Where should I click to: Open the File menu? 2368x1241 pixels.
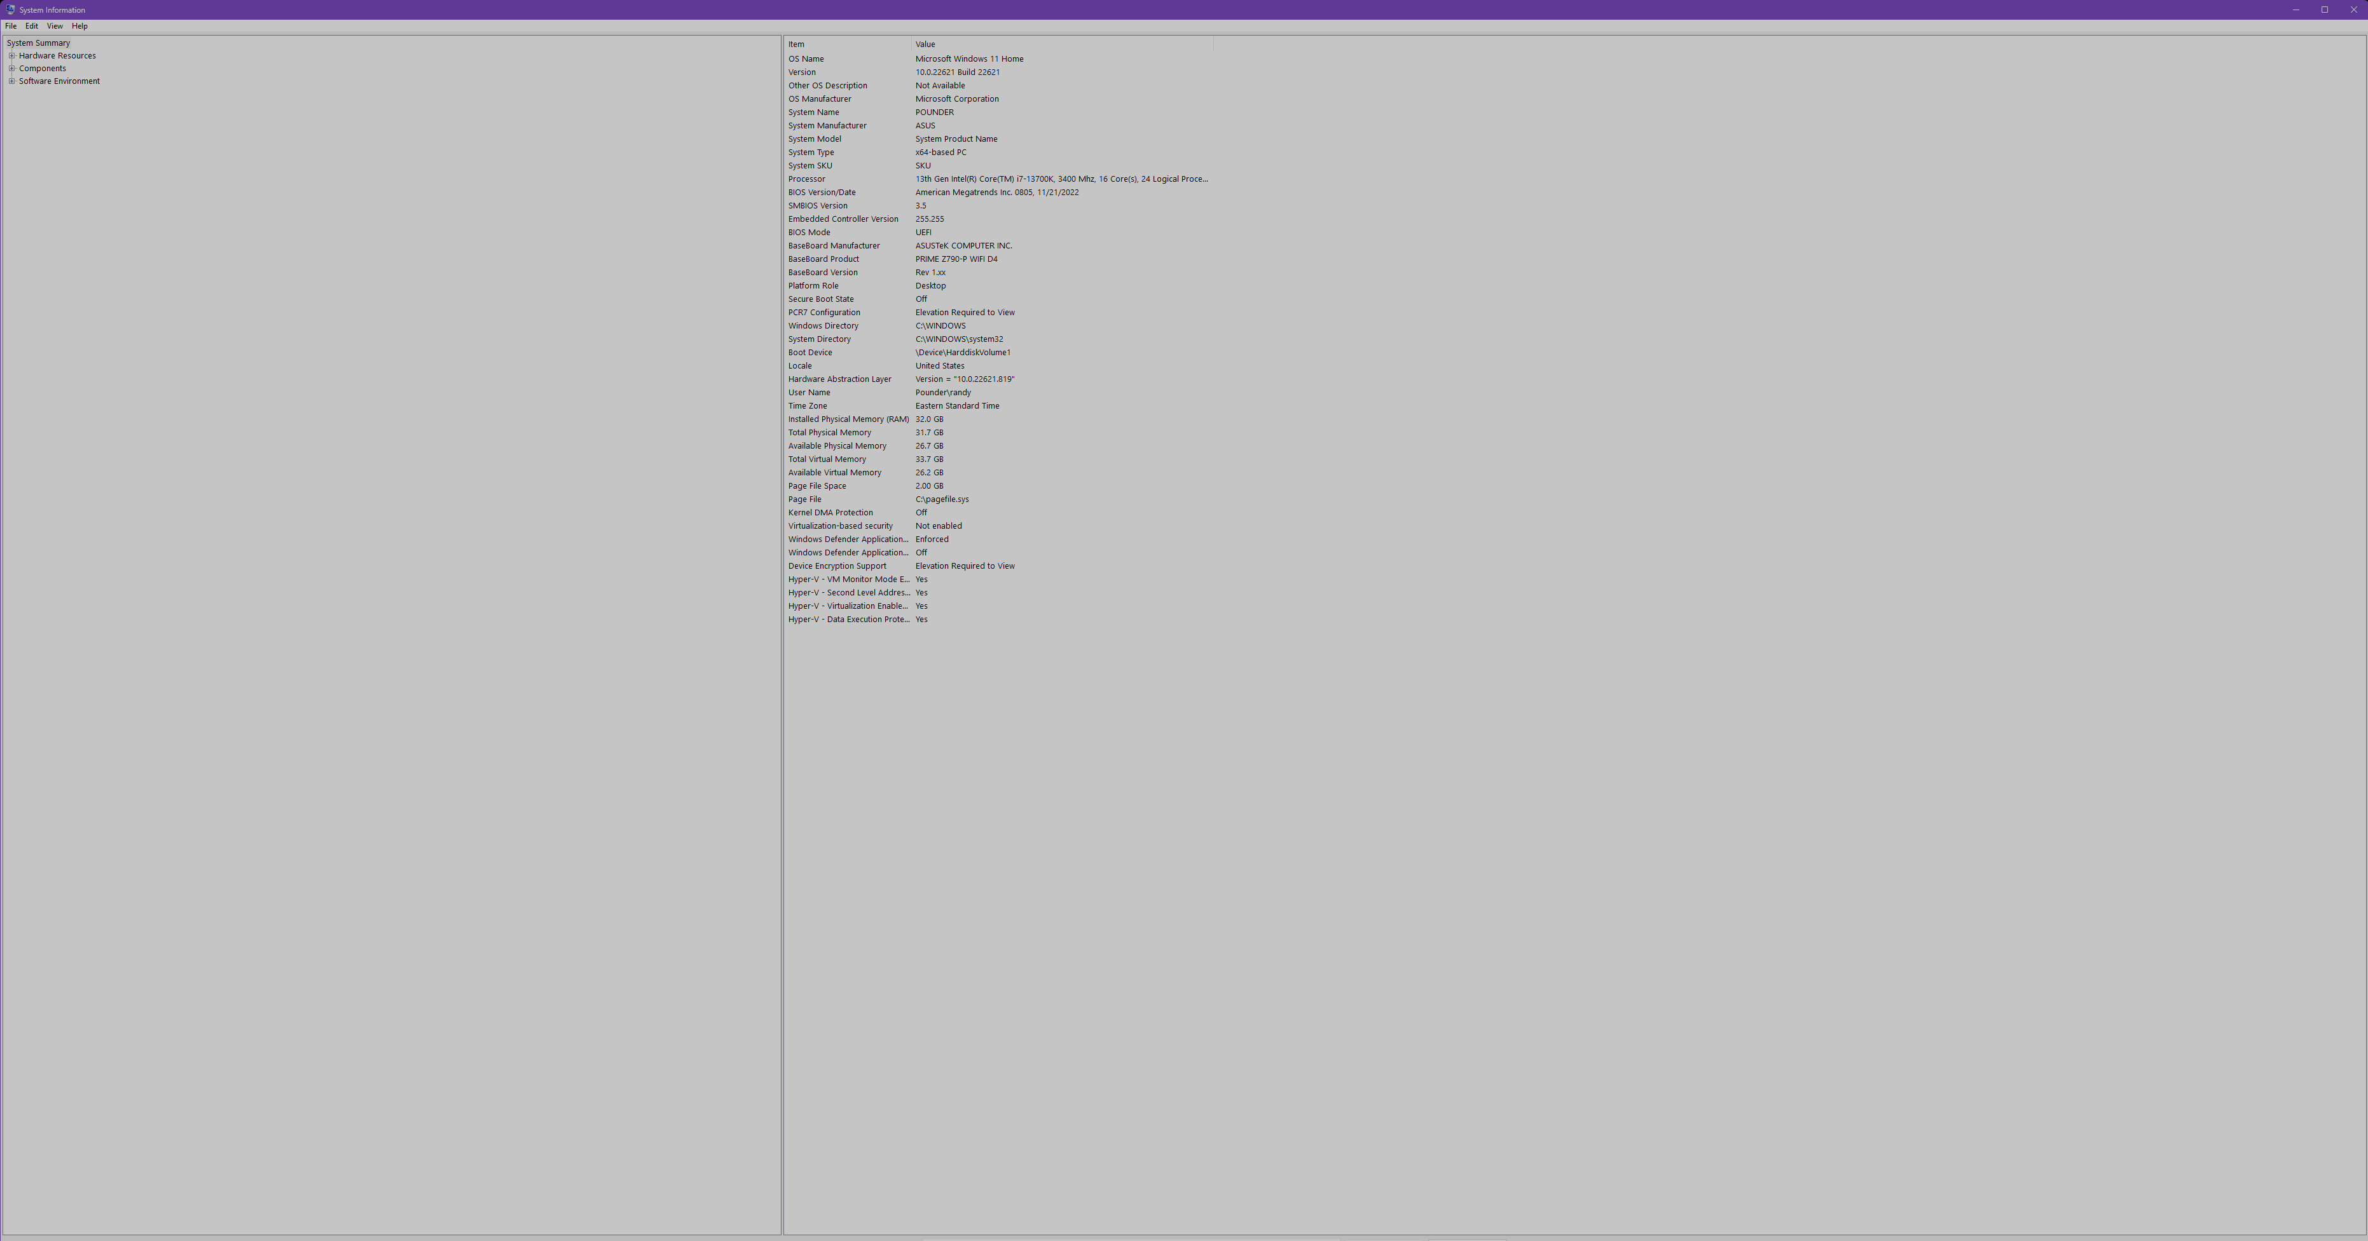tap(11, 27)
